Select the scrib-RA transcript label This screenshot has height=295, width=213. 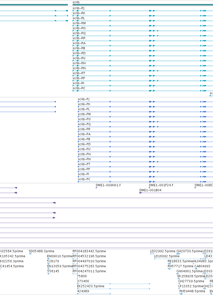tap(79, 43)
